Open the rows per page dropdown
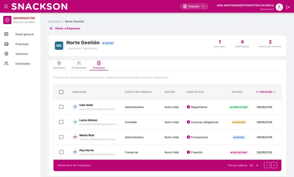 [254, 166]
